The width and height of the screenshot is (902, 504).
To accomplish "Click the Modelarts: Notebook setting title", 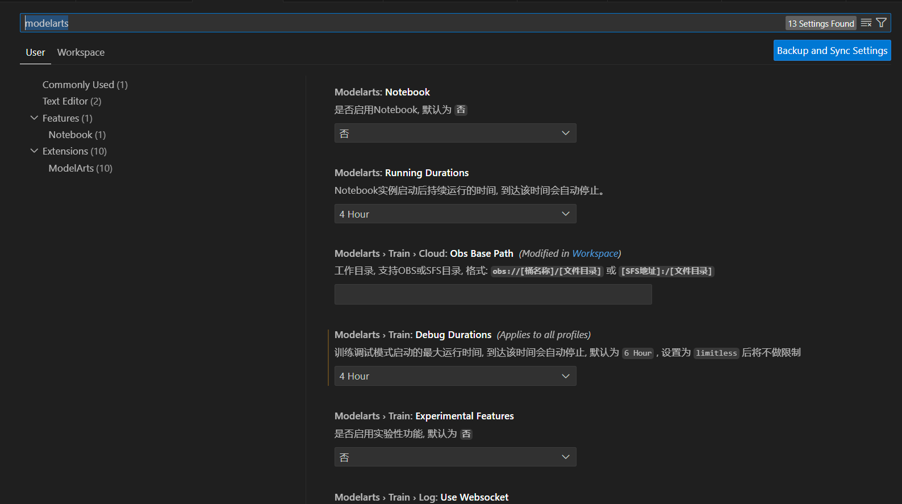I will pos(382,92).
